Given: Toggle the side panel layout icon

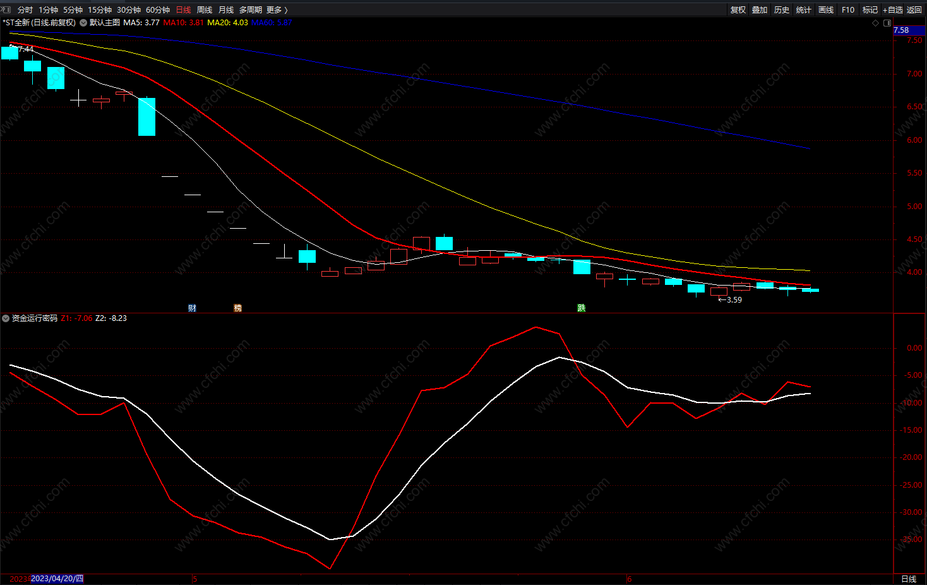Looking at the screenshot, I should 887,23.
